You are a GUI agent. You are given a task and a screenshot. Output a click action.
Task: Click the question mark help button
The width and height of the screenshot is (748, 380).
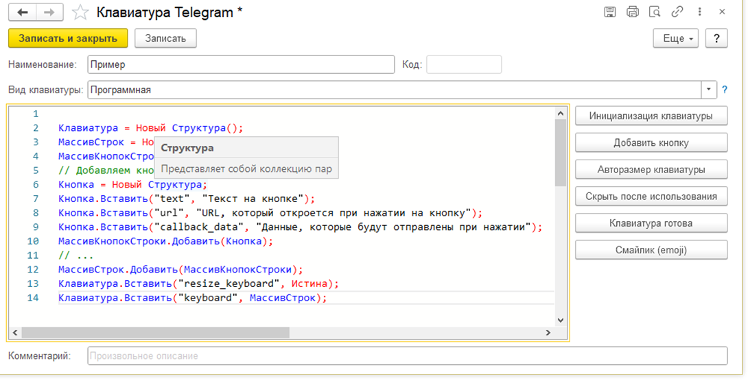tap(716, 38)
